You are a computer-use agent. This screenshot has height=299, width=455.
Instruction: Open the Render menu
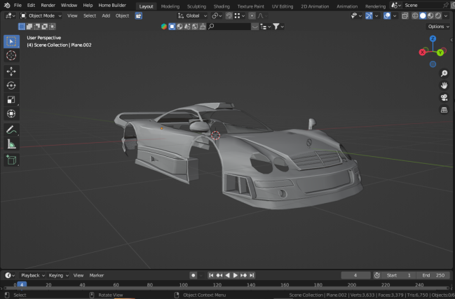(x=48, y=5)
